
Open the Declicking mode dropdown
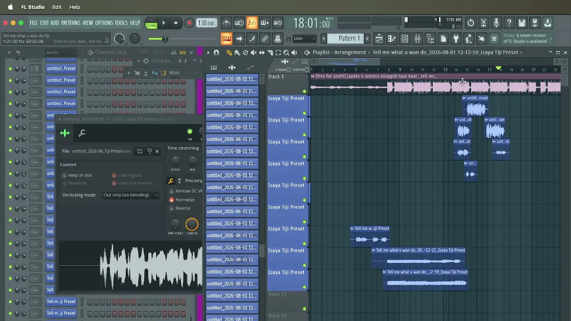tap(130, 195)
